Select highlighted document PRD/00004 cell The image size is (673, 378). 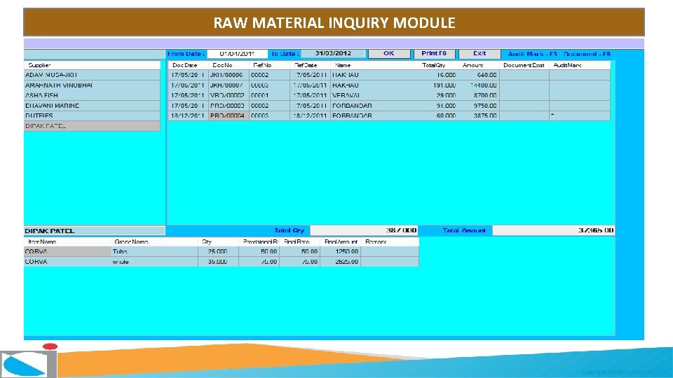[x=229, y=115]
